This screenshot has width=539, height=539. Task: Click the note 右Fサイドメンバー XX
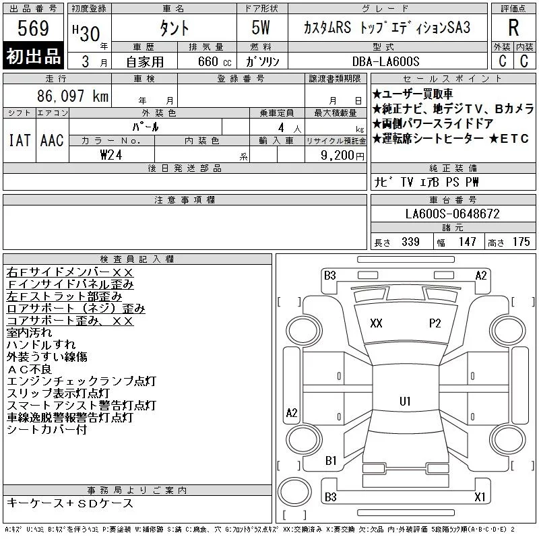point(70,272)
